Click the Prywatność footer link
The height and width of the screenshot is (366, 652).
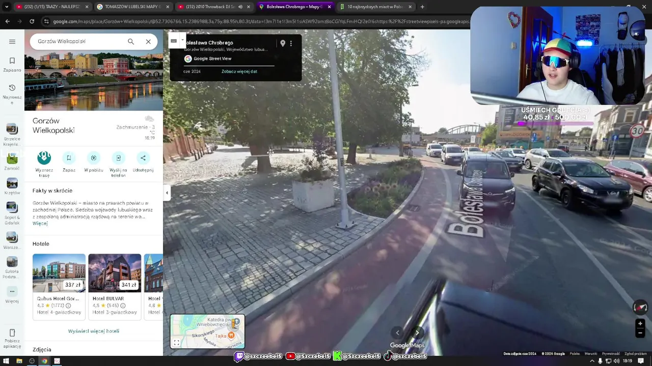[x=611, y=354]
